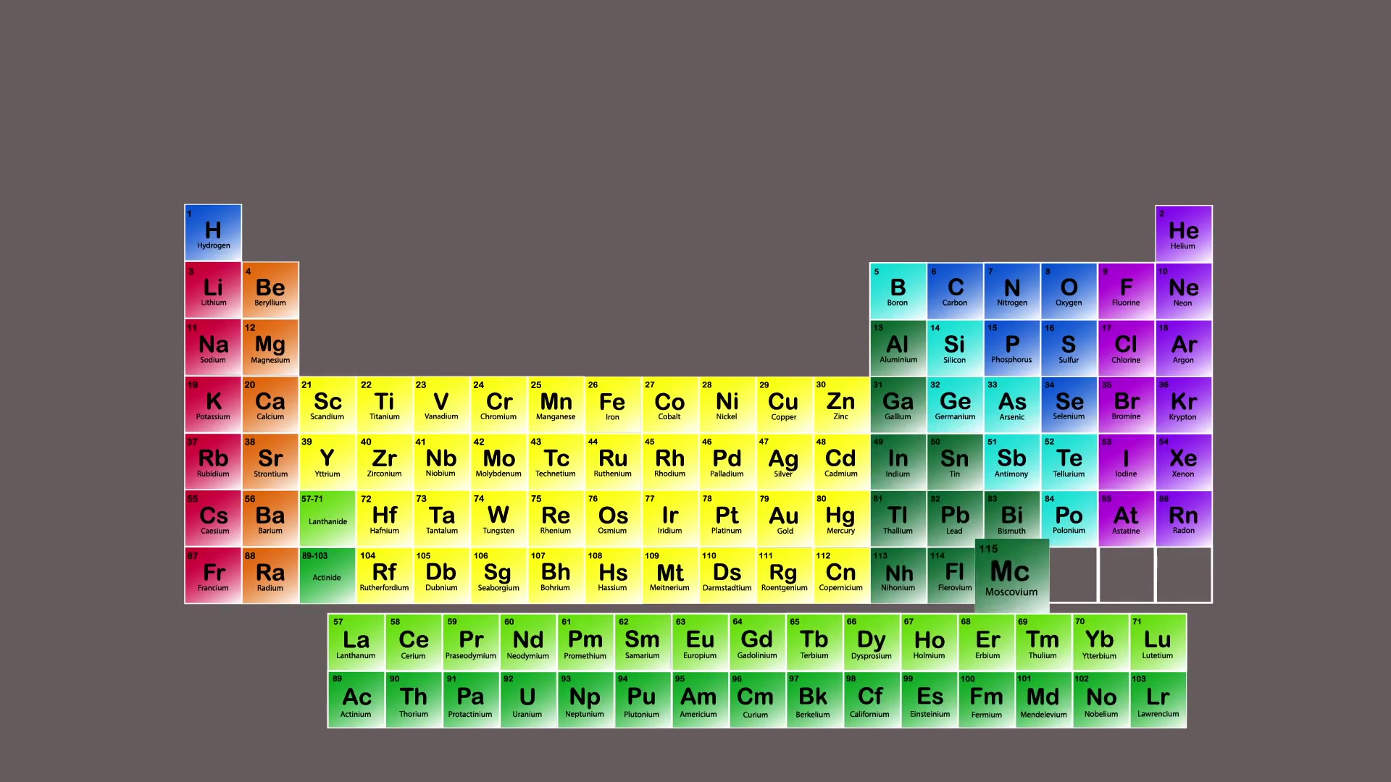Select the Yttrium tile
Screen dimensions: 1391x782
(x=327, y=461)
